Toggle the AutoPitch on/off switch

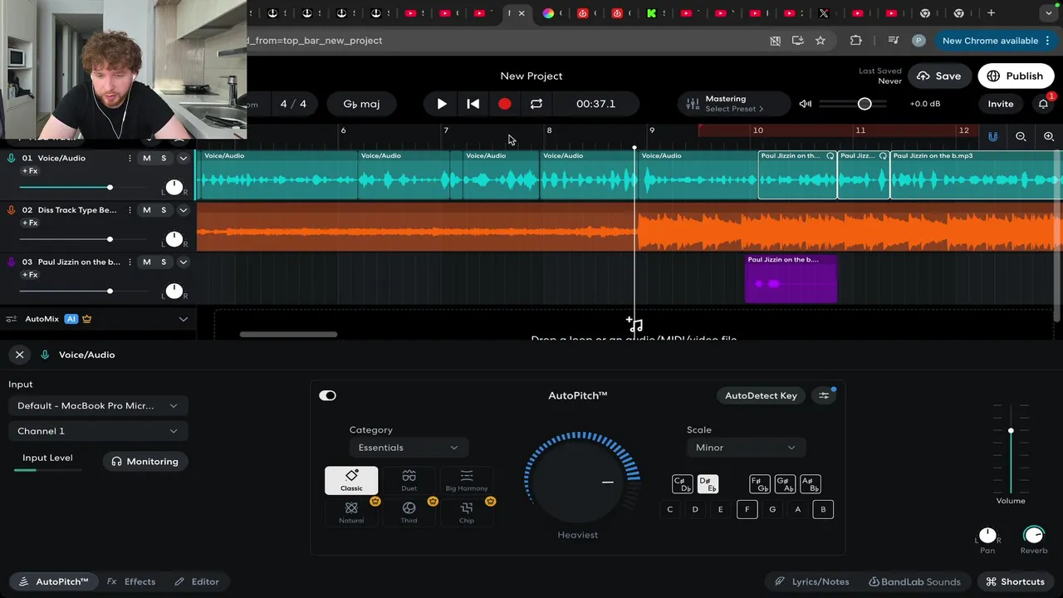click(328, 395)
